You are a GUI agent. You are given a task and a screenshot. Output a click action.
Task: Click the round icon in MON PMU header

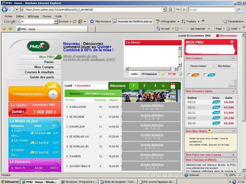232,42
